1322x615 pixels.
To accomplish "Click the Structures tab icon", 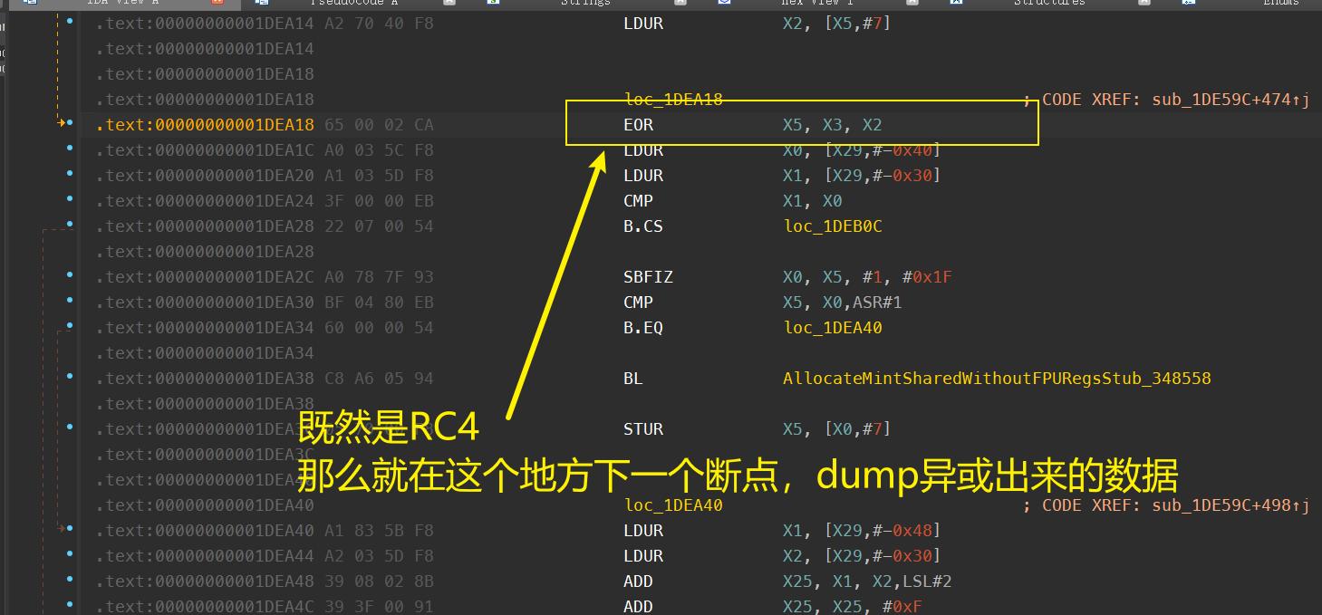I will pyautogui.click(x=956, y=4).
